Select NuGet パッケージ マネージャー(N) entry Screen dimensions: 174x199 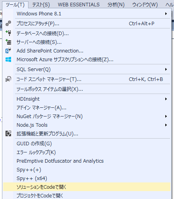[x=87, y=116]
